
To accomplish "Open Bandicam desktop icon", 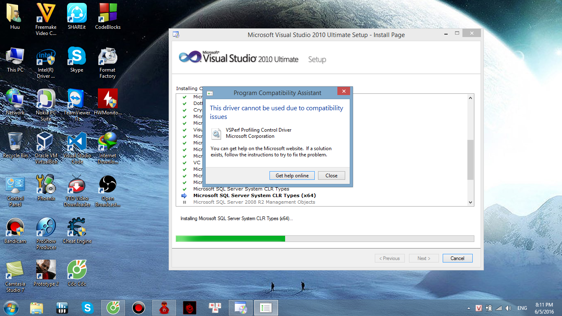I will point(15,230).
